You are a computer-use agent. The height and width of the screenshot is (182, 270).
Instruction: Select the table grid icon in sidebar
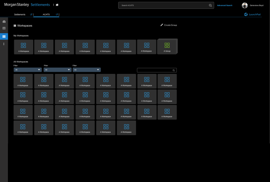[x=4, y=28]
